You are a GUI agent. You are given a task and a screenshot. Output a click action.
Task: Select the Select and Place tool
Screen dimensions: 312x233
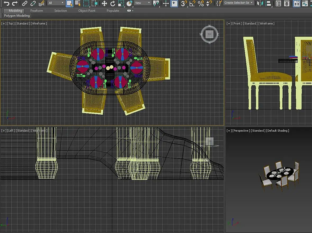click(129, 3)
